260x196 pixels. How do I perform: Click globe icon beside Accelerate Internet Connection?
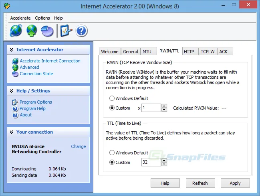(15, 61)
